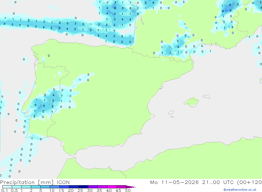The height and width of the screenshot is (192, 262).
Task: Pick the 35–40 mm violet legend swatch
Action: [x=102, y=187]
